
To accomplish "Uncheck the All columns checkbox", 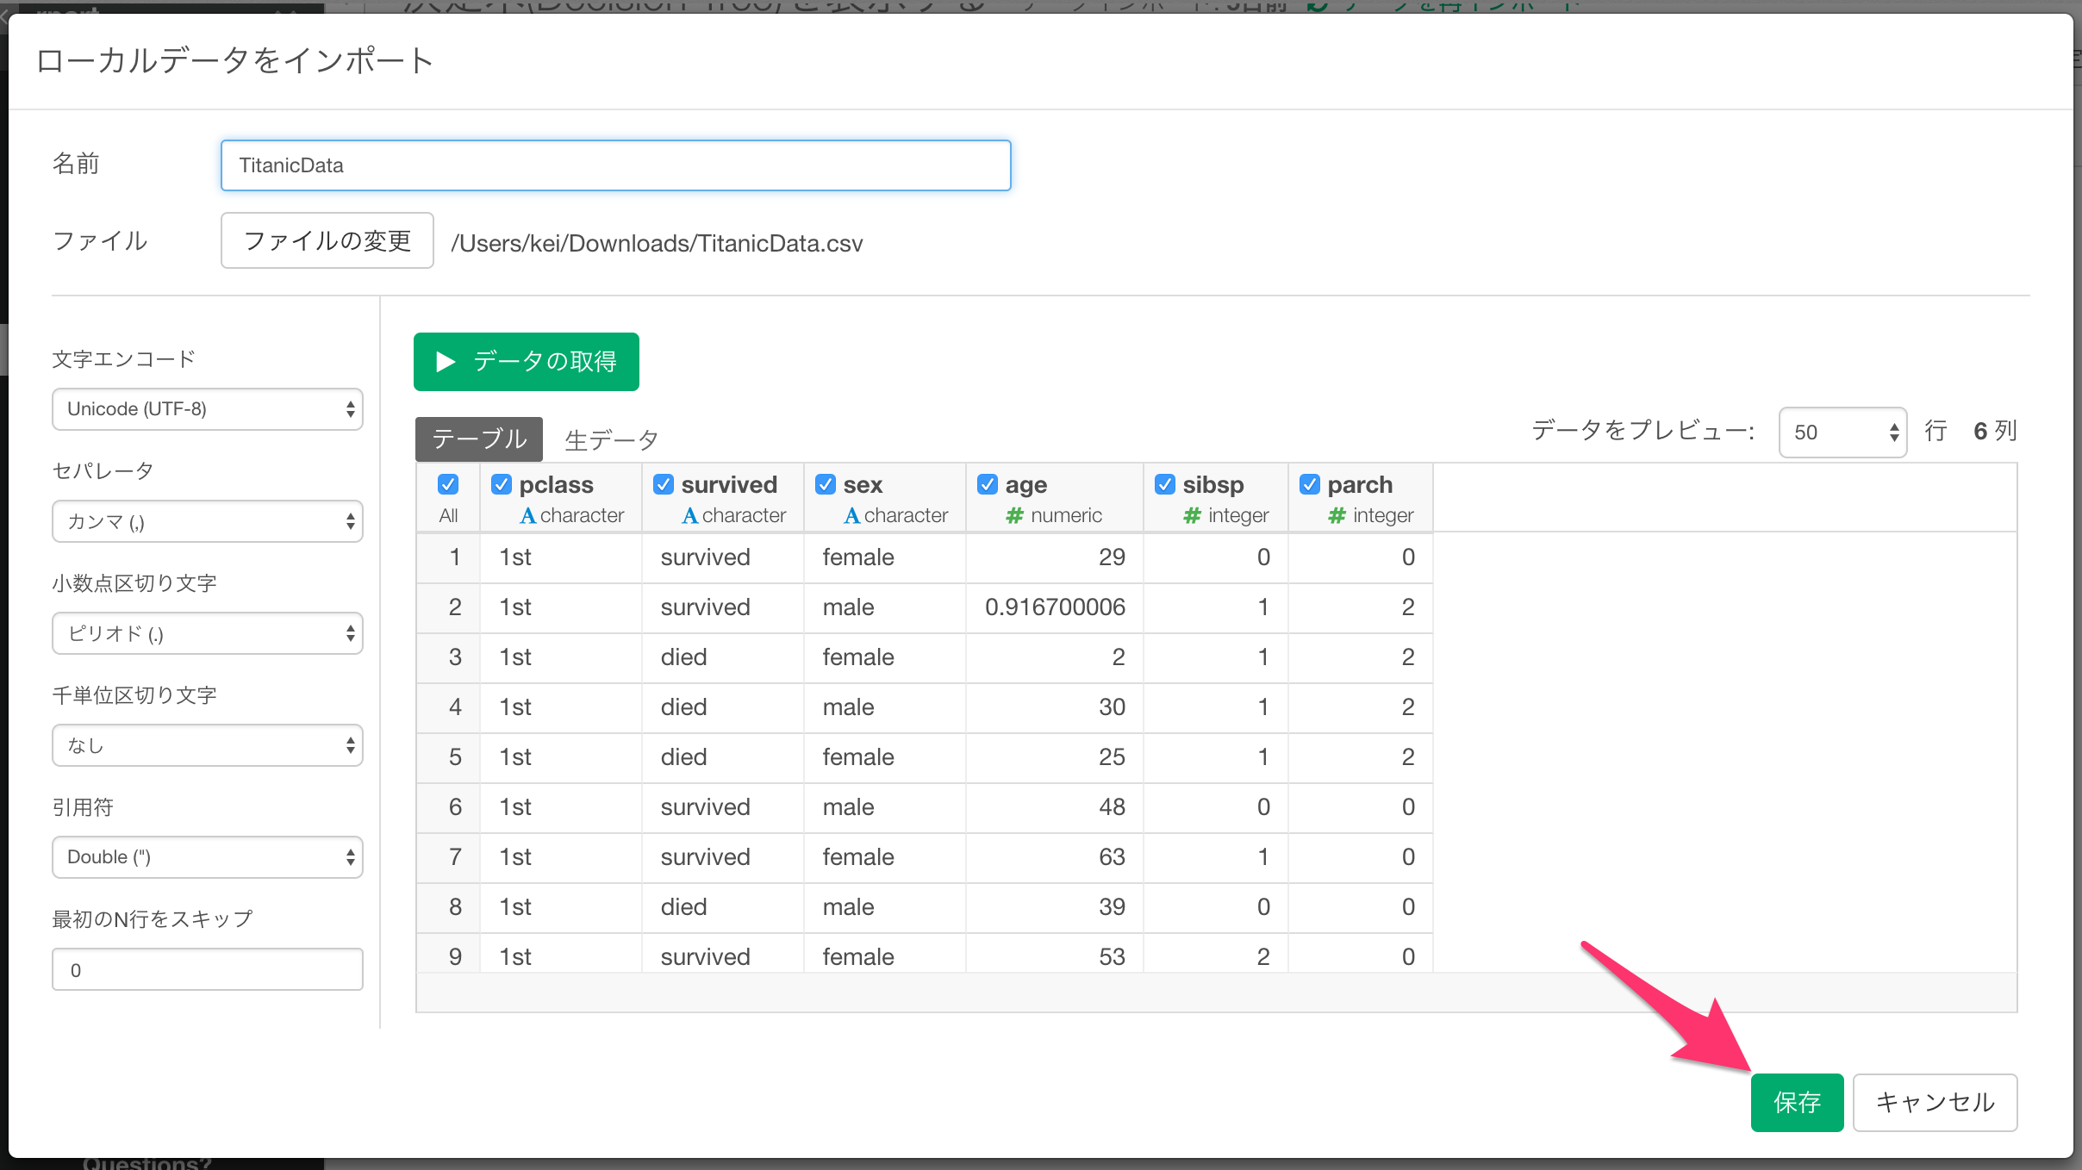I will coord(448,484).
